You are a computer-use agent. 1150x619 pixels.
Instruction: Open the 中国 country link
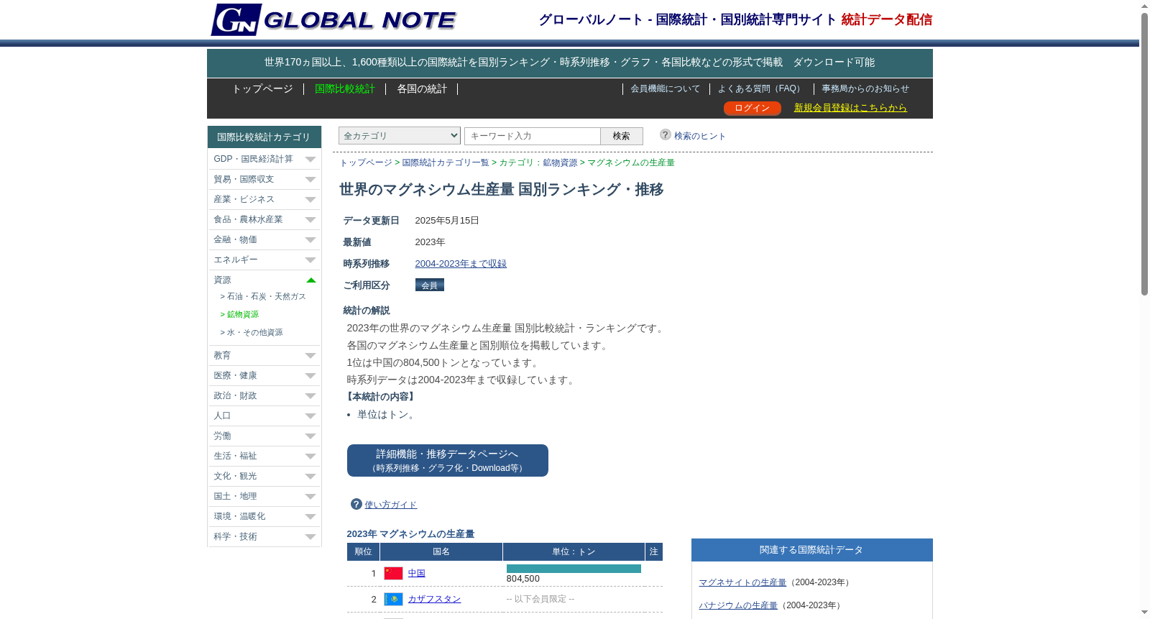tap(417, 573)
